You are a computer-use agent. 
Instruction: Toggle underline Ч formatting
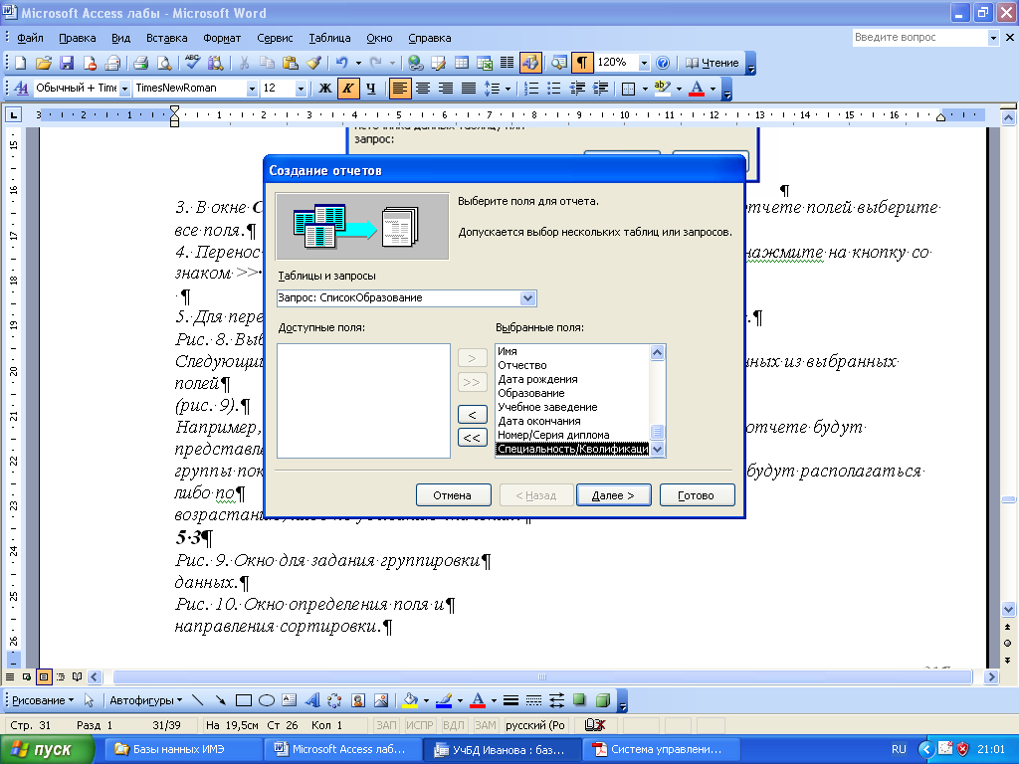click(x=371, y=88)
